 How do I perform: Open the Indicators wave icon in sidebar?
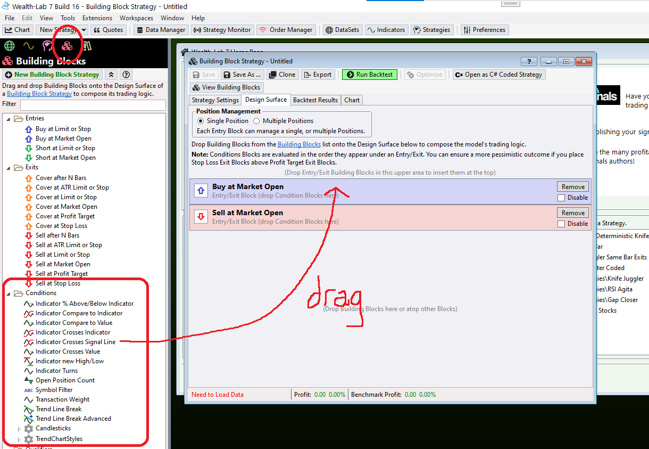(28, 46)
